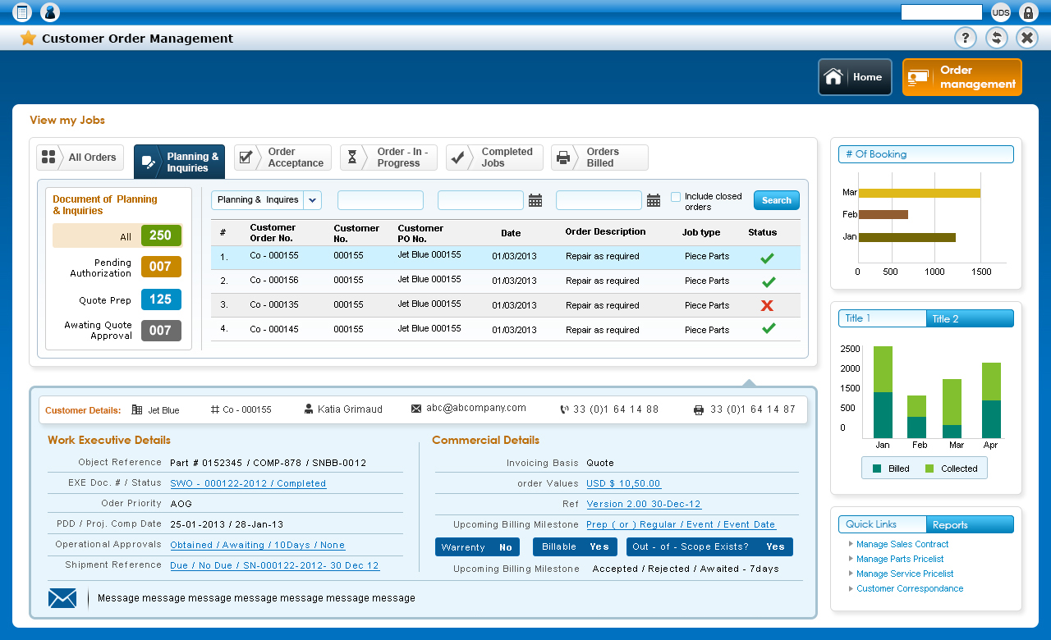Screen dimensions: 1051x640
Task: Open Due / No Due shipment reference link
Action: (x=275, y=565)
